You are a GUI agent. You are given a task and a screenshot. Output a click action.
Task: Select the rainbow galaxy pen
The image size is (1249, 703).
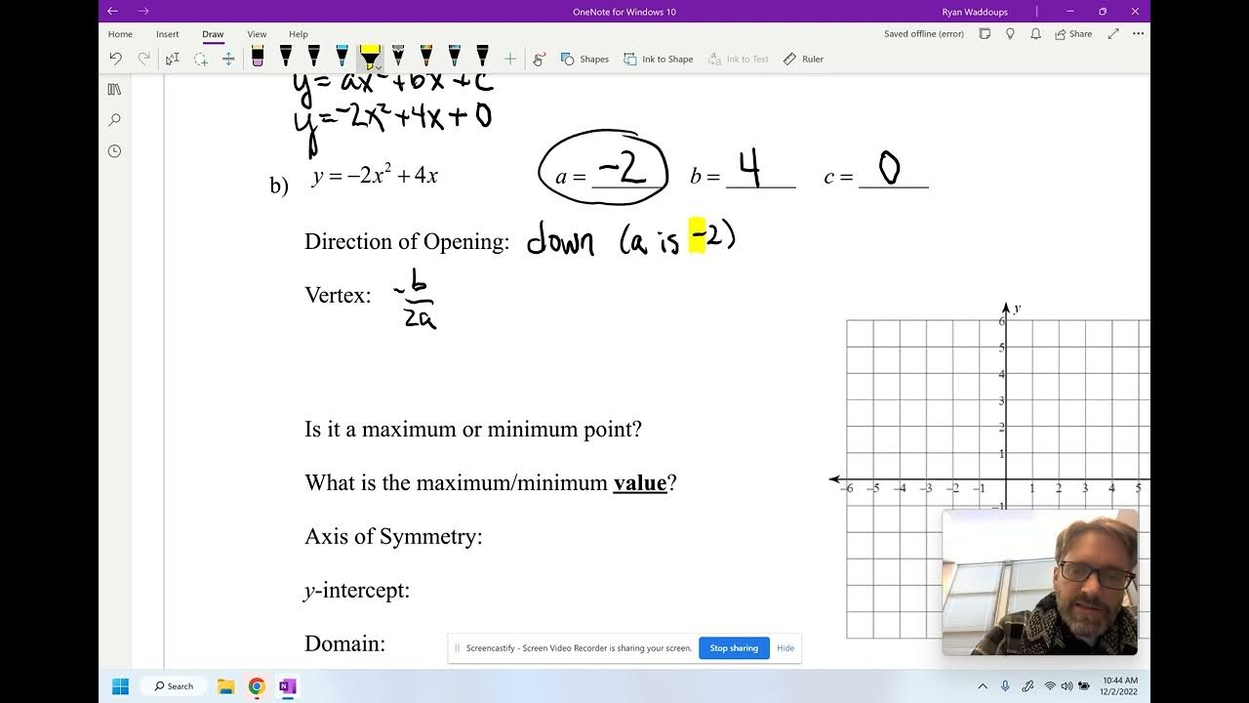(x=426, y=57)
